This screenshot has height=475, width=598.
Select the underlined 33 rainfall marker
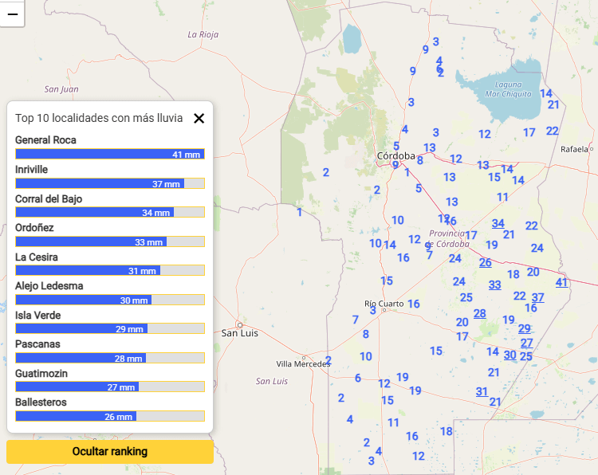(x=495, y=285)
